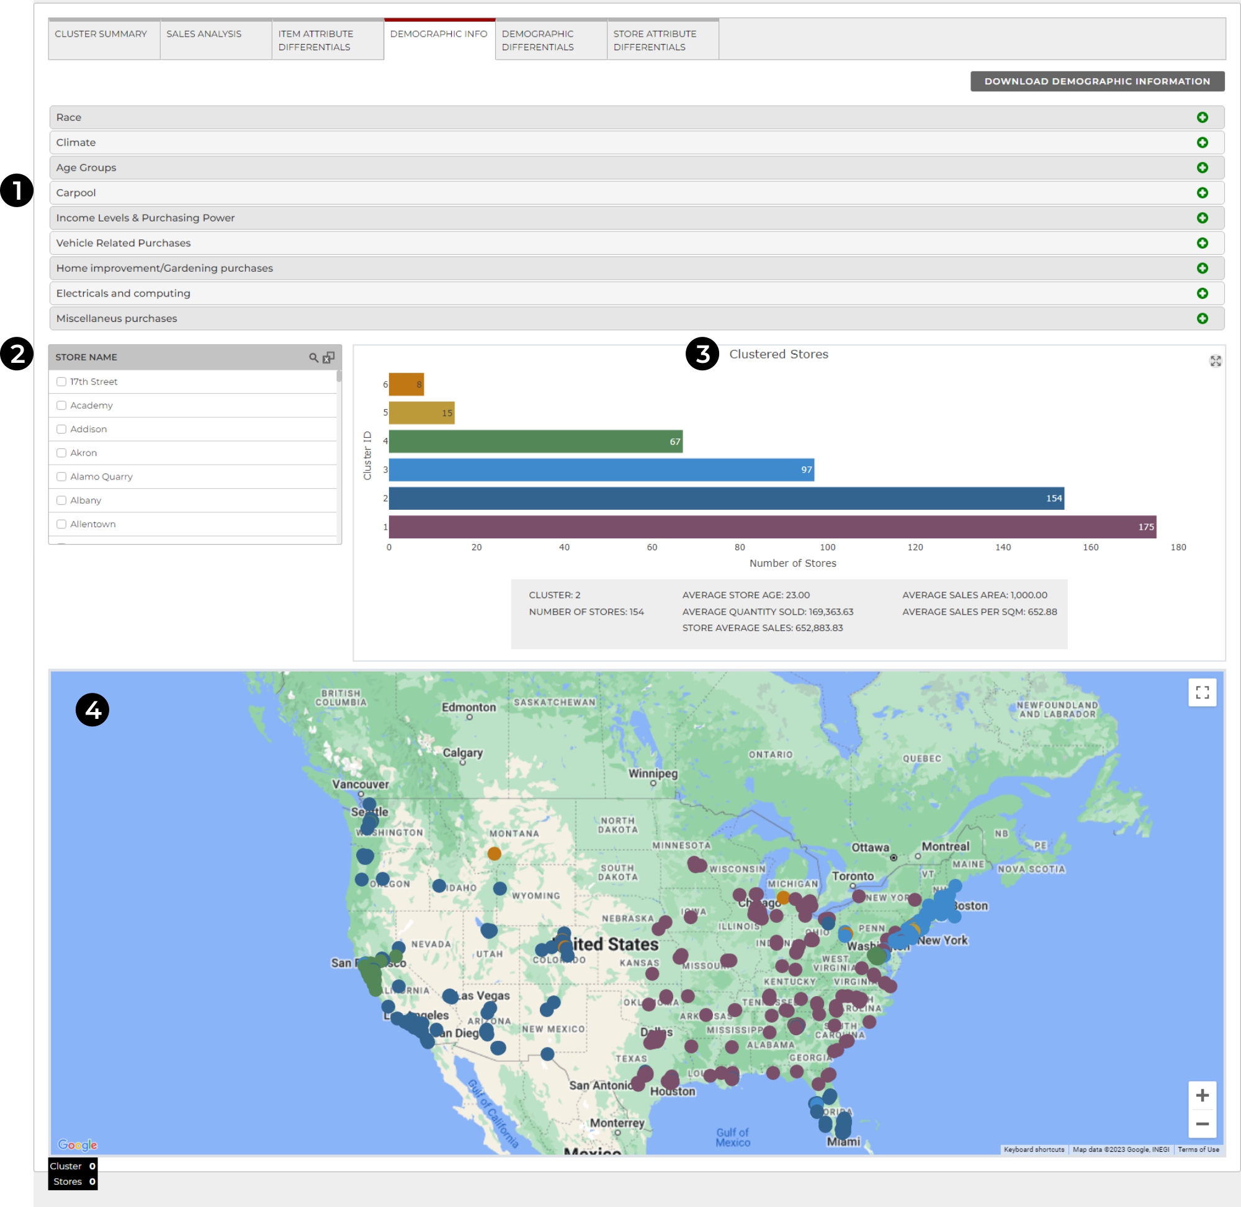Click the search icon in Store Name header

[313, 357]
